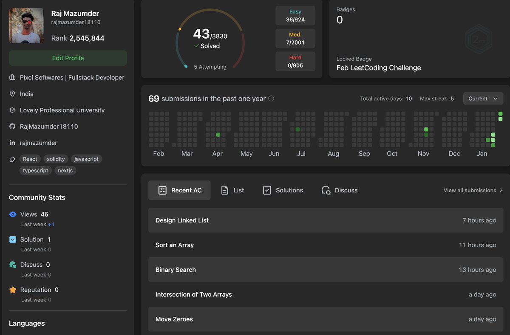Viewport: 510px width, 335px height.
Task: Click the 5 Attempting label
Action: click(x=210, y=67)
